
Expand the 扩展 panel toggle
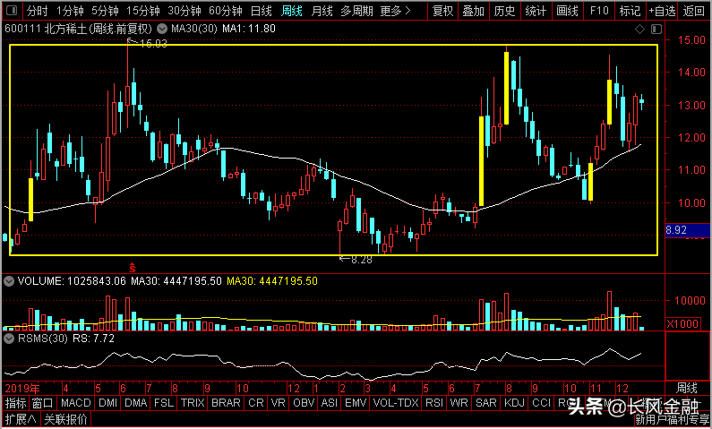[x=21, y=419]
